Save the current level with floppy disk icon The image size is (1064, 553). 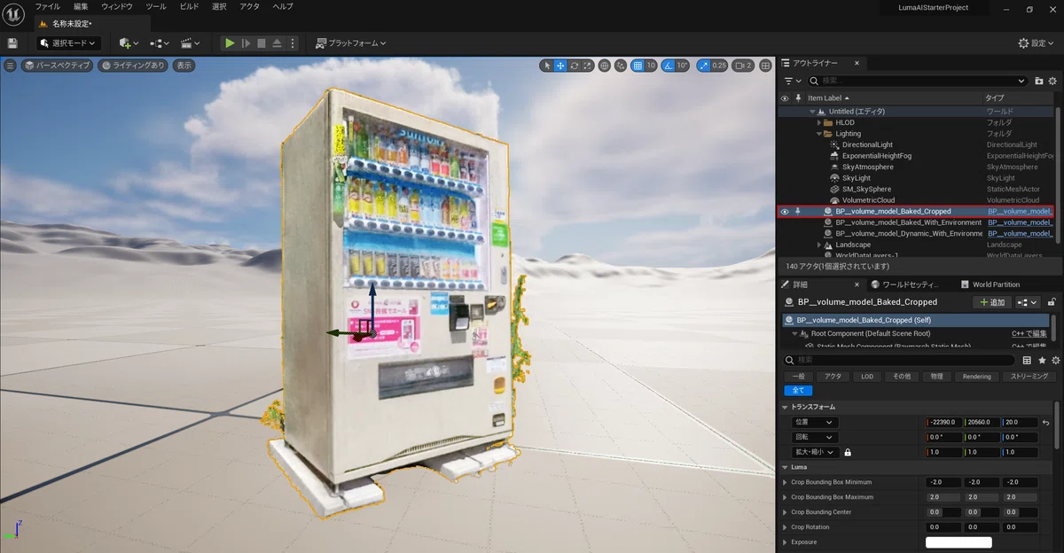click(12, 43)
